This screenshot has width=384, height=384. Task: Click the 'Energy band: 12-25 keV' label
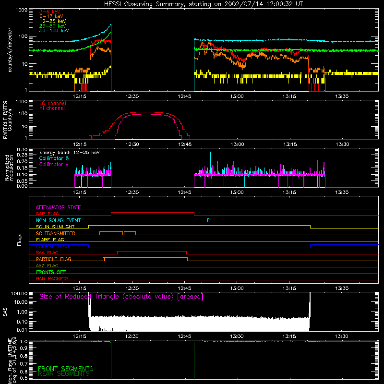click(70, 153)
